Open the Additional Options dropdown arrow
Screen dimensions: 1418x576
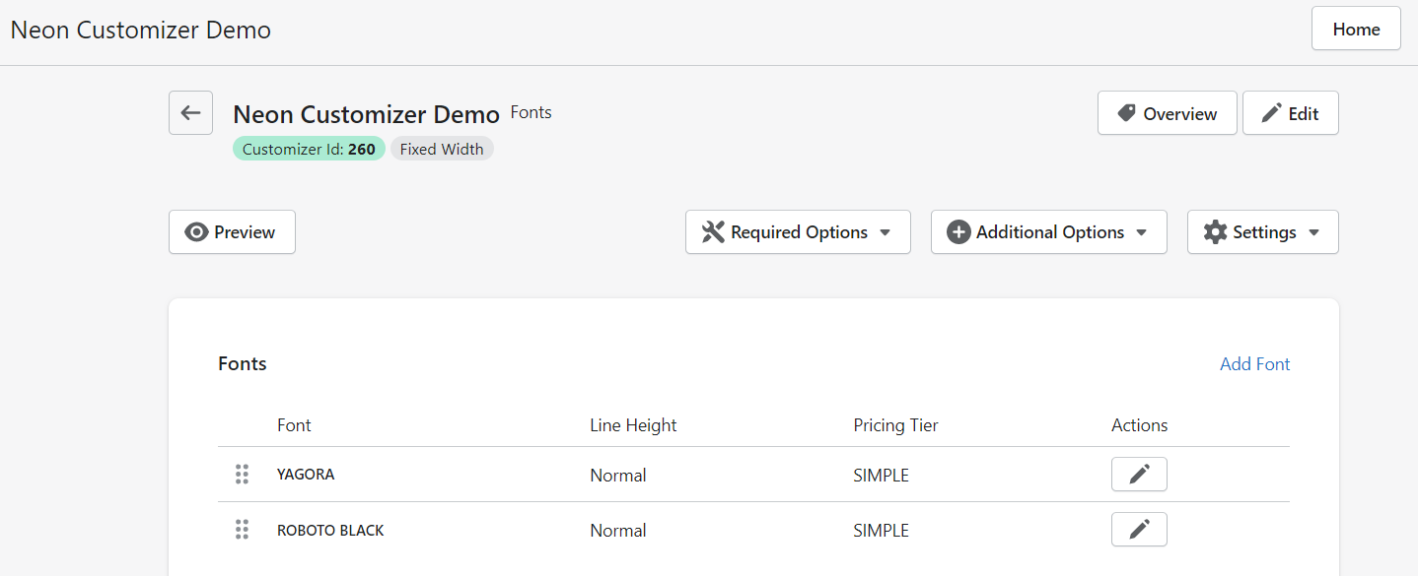(1141, 232)
